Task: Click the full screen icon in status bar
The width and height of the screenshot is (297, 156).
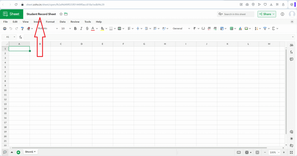Action: tap(291, 153)
